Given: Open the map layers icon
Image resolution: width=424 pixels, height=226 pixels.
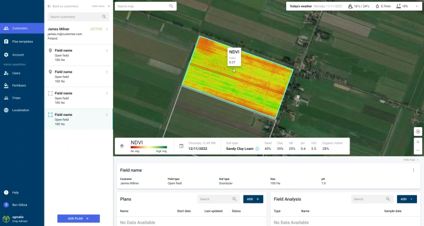Looking at the screenshot, I should click(122, 146).
